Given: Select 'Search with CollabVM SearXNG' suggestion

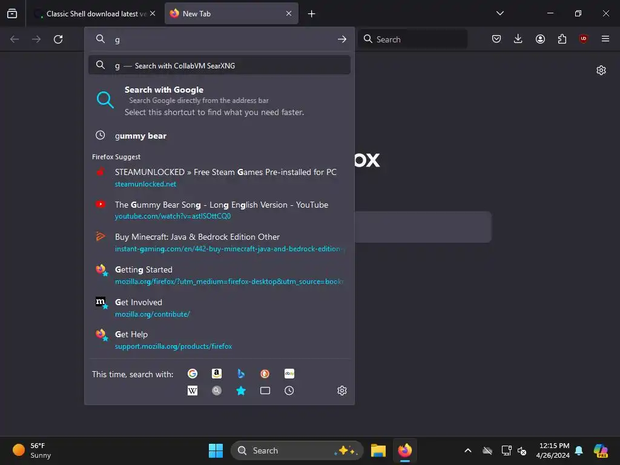Looking at the screenshot, I should click(219, 65).
